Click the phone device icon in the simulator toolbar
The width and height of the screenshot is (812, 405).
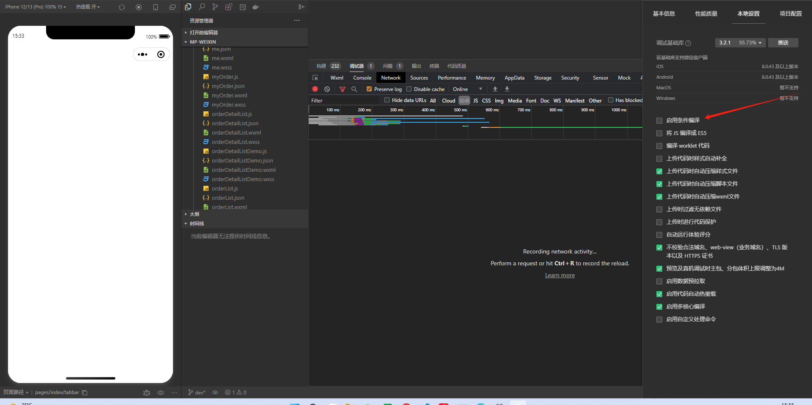156,7
